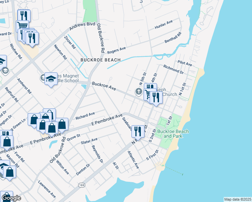The height and width of the screenshot is (202, 252).
Task: Click the N 5th St street label
Action: point(143,79)
